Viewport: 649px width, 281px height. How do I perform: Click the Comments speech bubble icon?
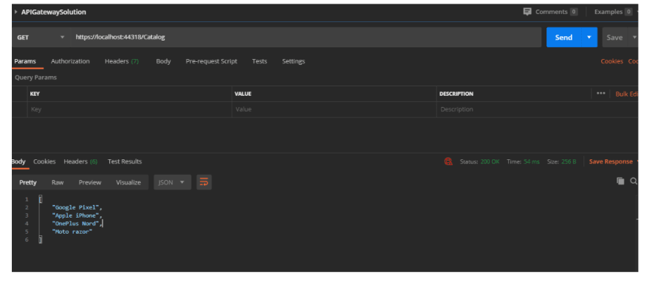[x=527, y=12]
